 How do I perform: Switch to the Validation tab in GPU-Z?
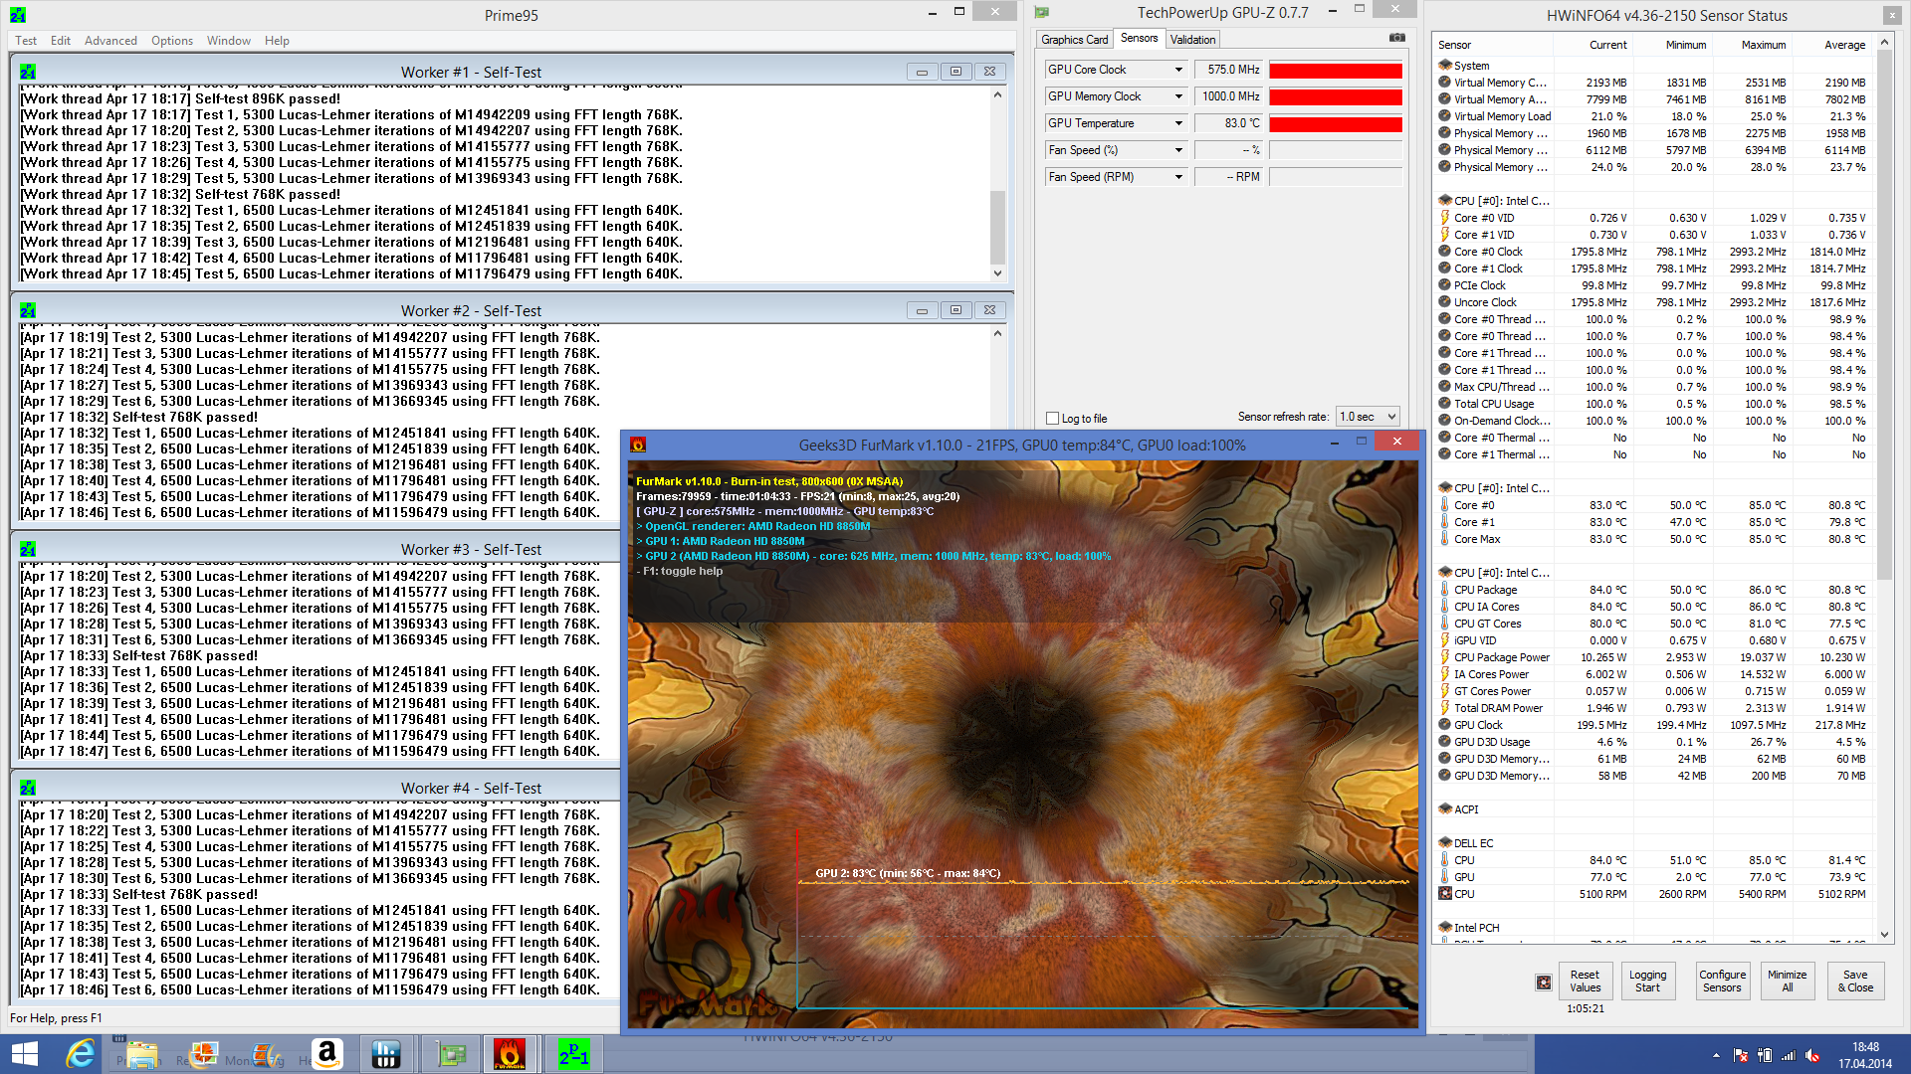(x=1192, y=40)
